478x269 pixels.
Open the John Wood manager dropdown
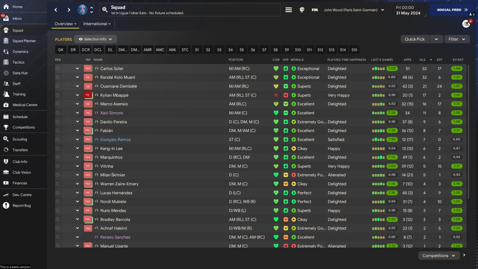(354, 10)
